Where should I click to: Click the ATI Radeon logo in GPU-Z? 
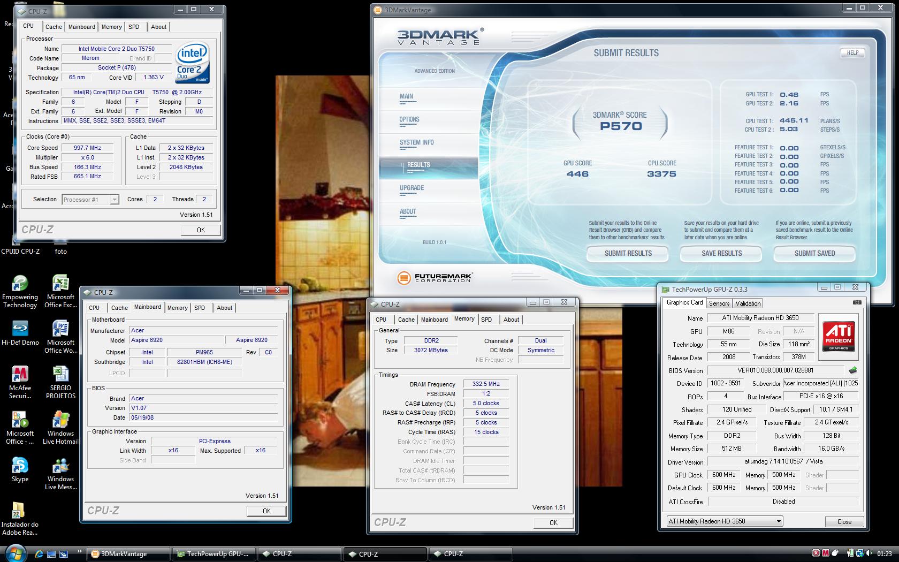[839, 336]
